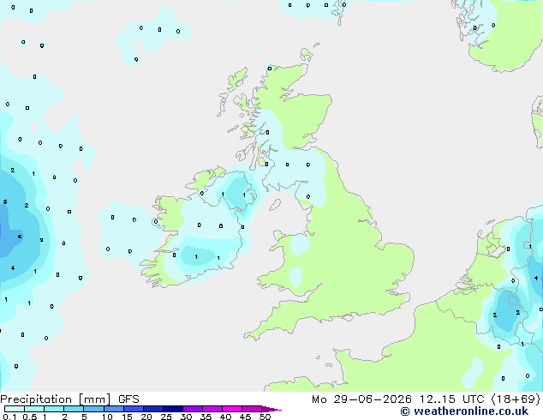
Task: Pick the legend swatch between 25 and 30
Action: (172, 409)
